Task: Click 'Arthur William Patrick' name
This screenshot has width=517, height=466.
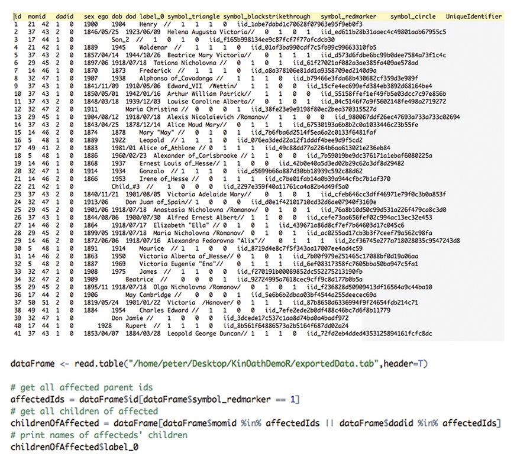Action: 205,94
